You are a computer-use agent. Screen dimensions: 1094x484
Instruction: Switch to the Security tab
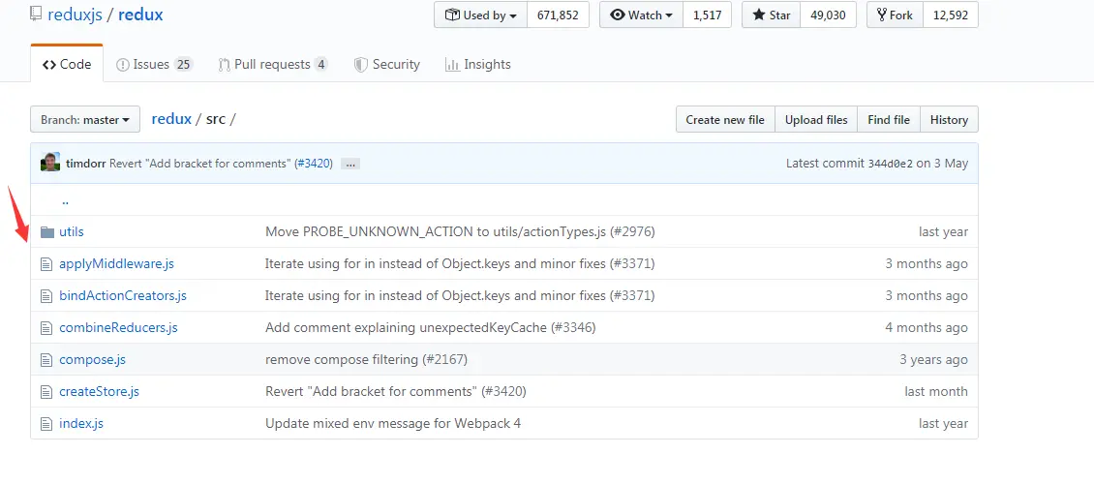point(387,64)
